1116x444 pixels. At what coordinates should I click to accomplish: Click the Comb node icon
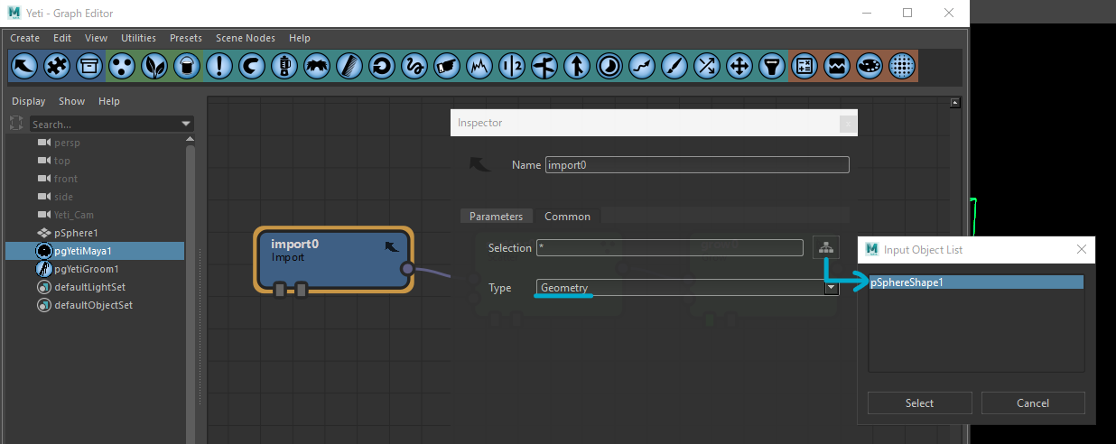pyautogui.click(x=349, y=65)
